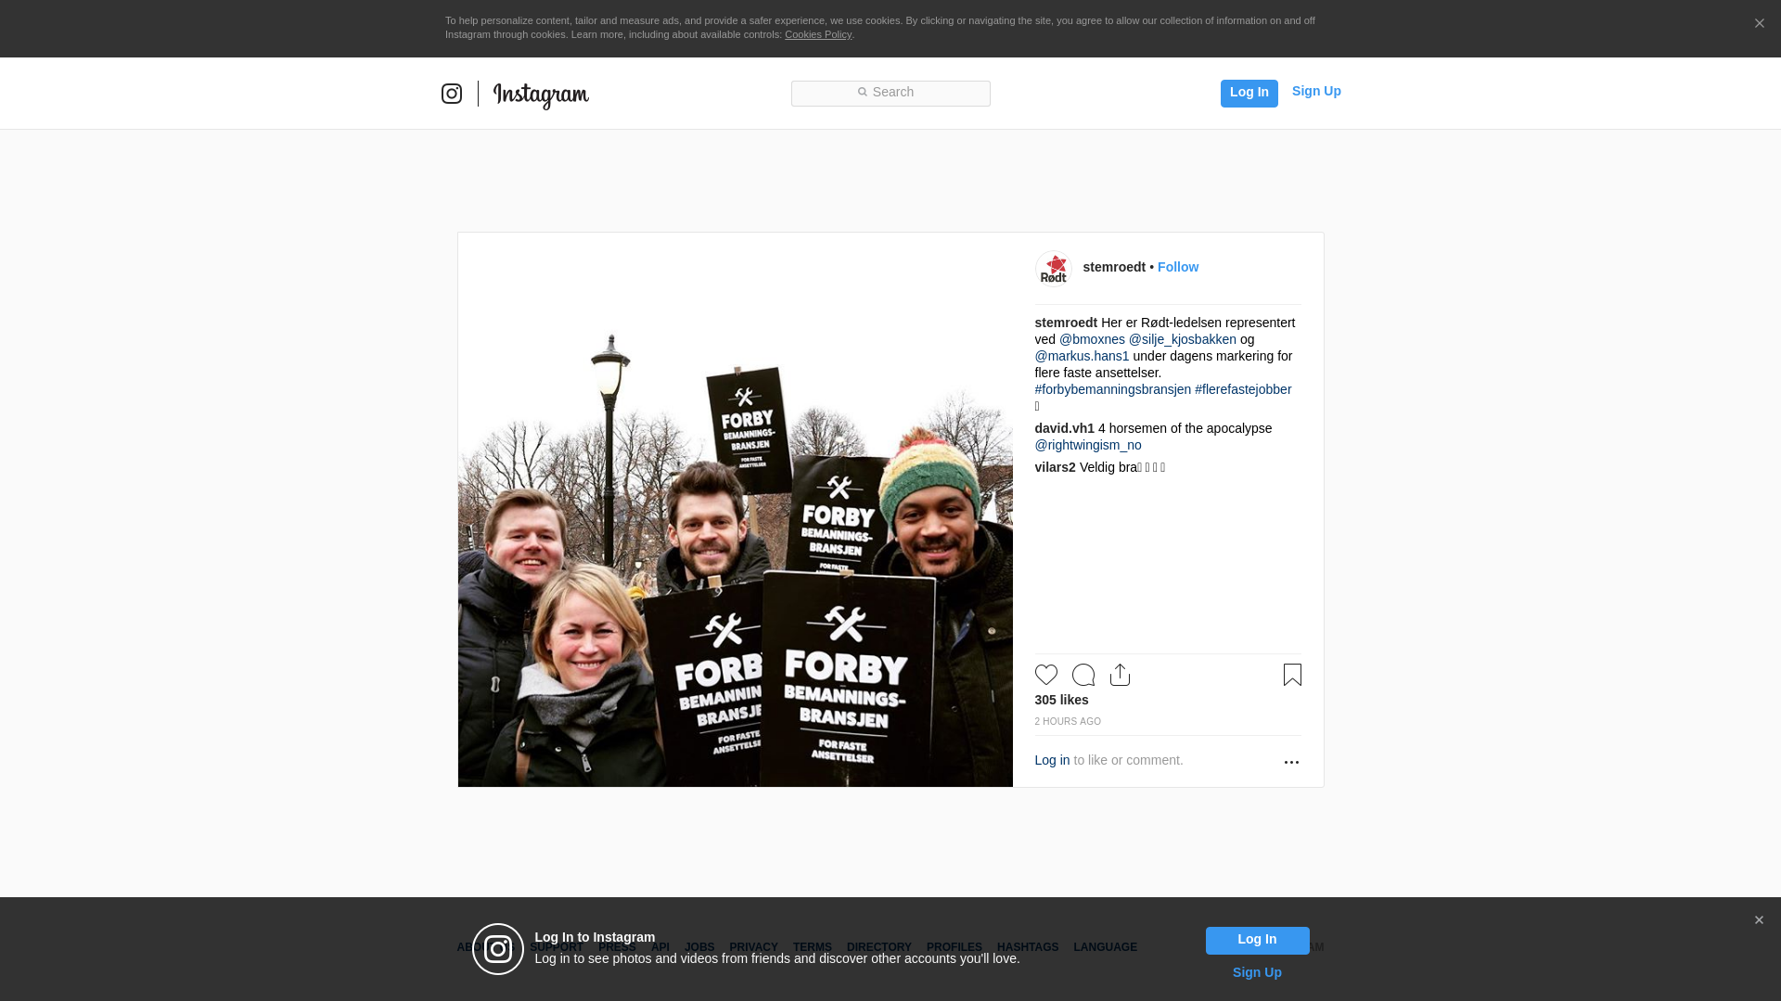Open the #forbybemanningsbransjen hashtag
Viewport: 1781px width, 1001px height.
1112,389
